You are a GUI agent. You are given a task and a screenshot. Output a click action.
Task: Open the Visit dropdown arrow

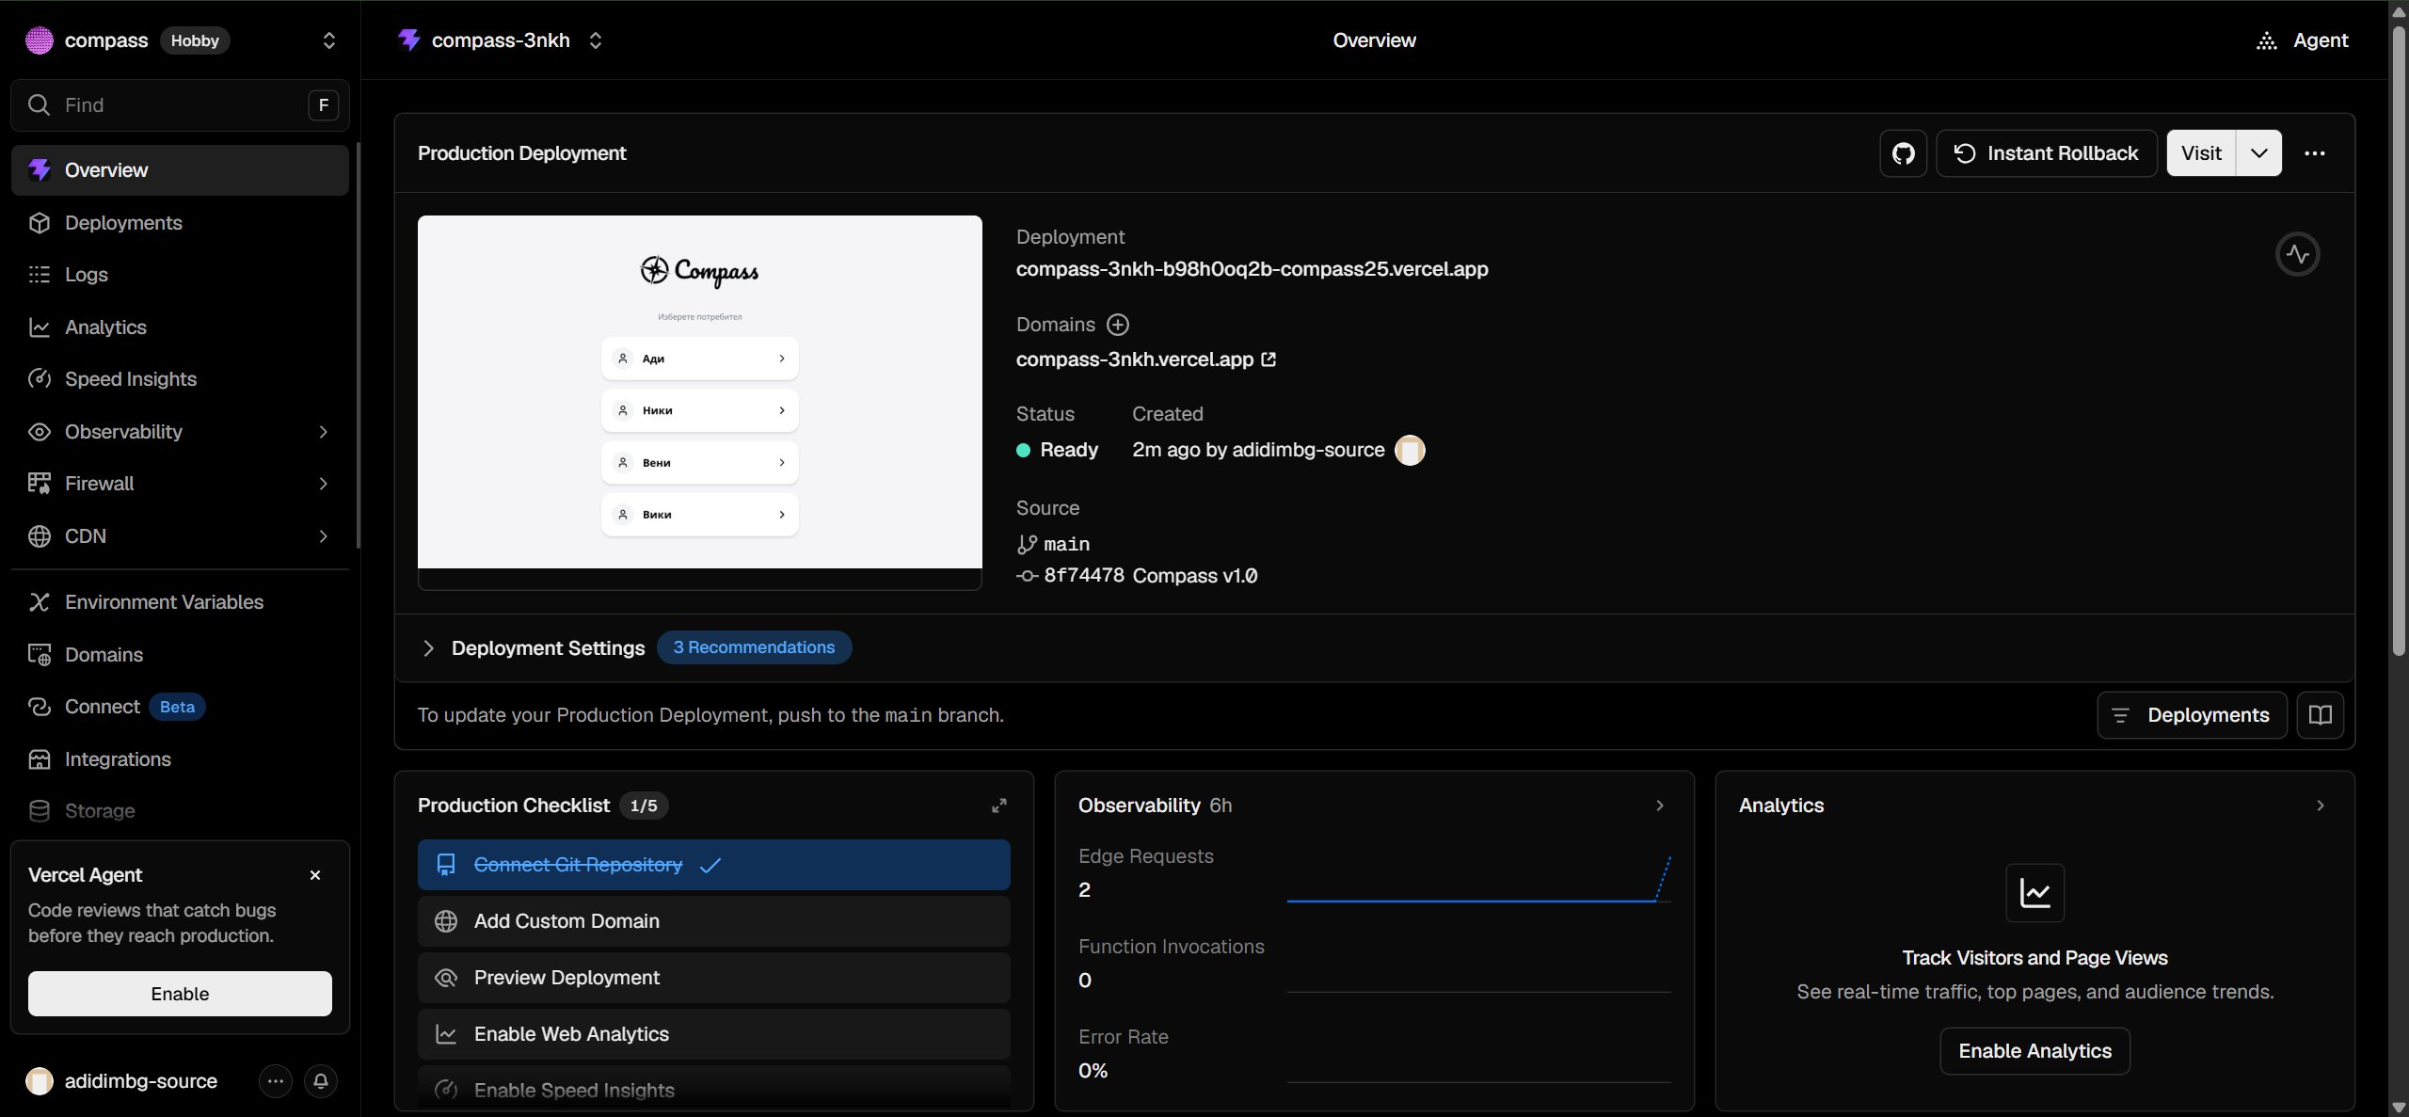click(x=2258, y=153)
